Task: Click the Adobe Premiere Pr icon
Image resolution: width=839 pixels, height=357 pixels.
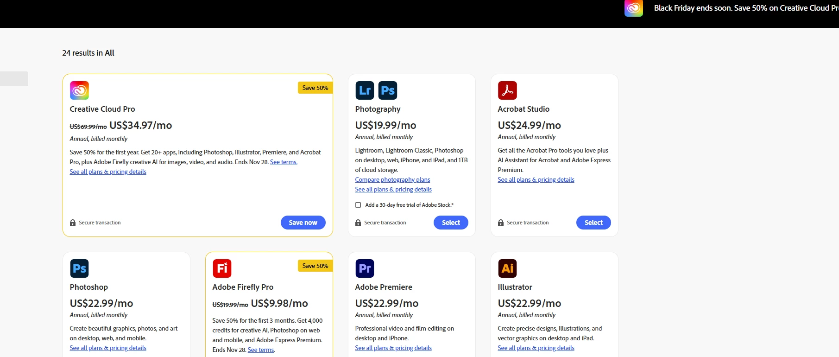Action: (x=365, y=268)
